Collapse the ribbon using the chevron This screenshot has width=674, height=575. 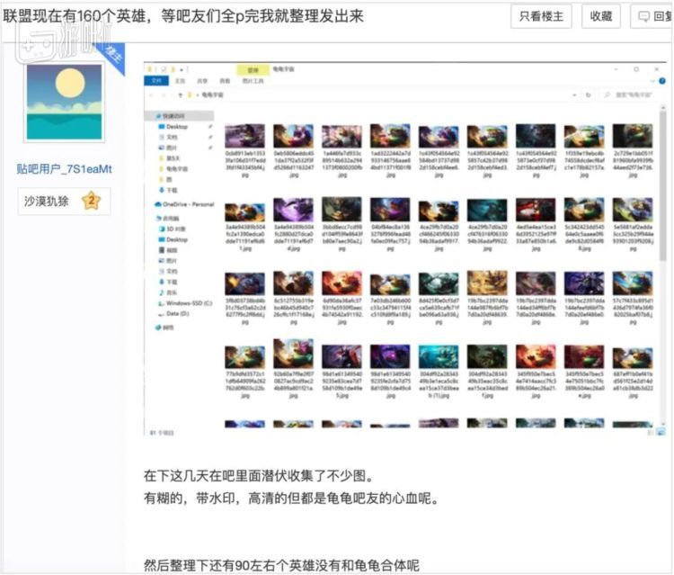[652, 81]
